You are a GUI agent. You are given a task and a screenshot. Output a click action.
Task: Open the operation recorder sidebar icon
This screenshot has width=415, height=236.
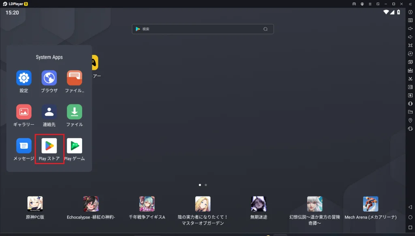coord(410,54)
